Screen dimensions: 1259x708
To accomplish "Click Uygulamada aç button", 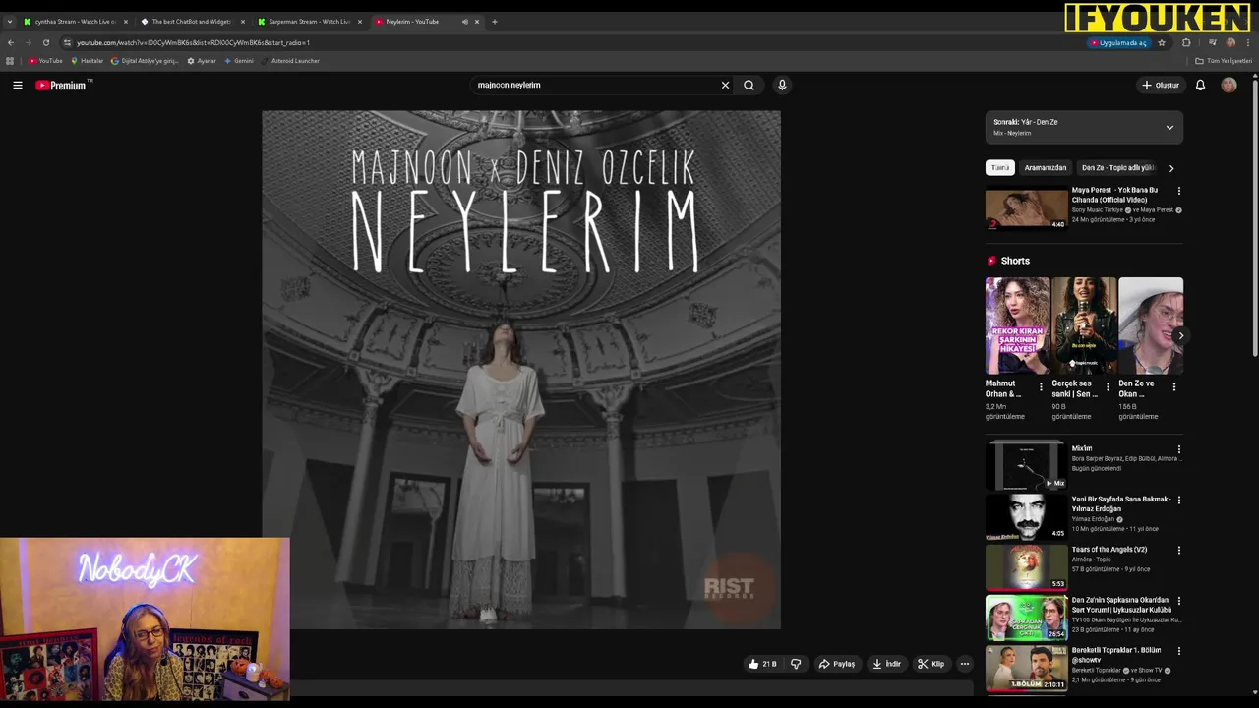I will [x=1118, y=43].
